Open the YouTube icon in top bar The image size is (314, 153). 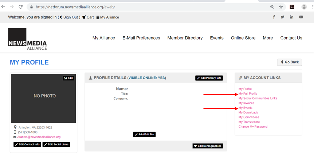(x=301, y=17)
